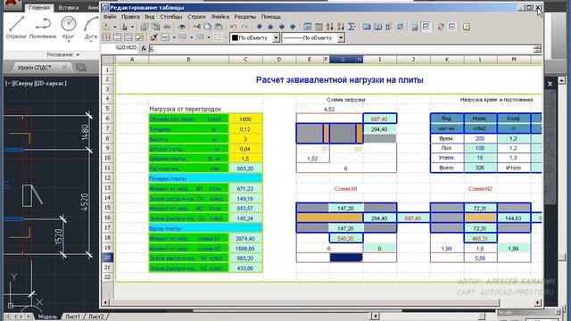Click the Excel export icon
571x321 pixels.
[x=155, y=27]
